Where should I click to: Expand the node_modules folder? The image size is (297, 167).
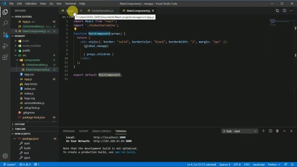coord(15,45)
